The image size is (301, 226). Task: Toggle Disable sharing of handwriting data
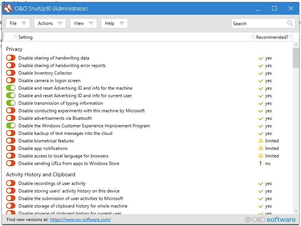[x=11, y=58]
